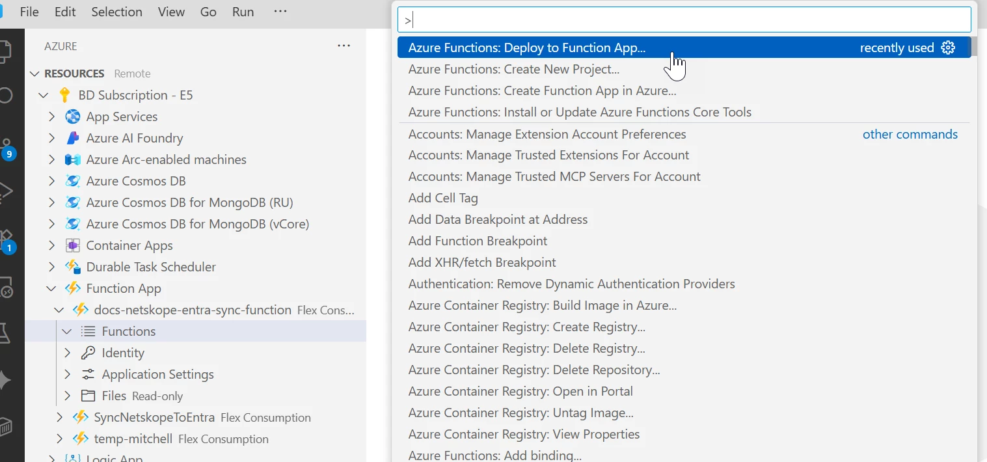Open Source Control with 9 badge in activity bar

coord(7,149)
